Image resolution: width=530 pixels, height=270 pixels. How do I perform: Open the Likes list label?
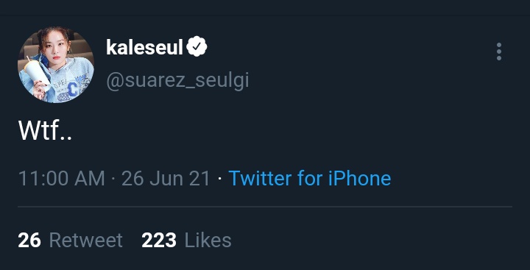point(208,241)
